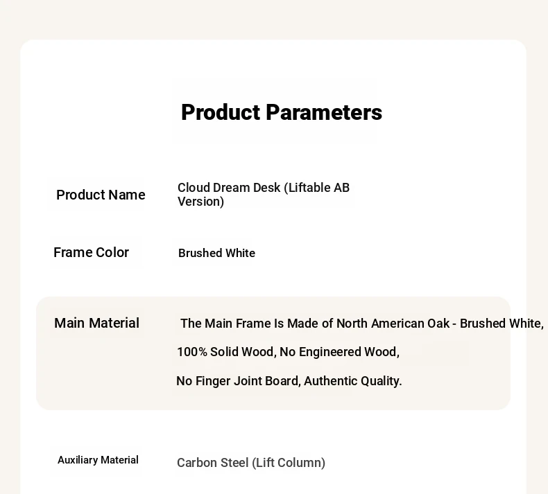Select the Main Material label
This screenshot has width=548, height=494.
pos(97,323)
